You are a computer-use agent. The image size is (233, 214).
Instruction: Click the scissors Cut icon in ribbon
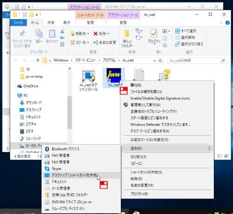click(x=62, y=31)
